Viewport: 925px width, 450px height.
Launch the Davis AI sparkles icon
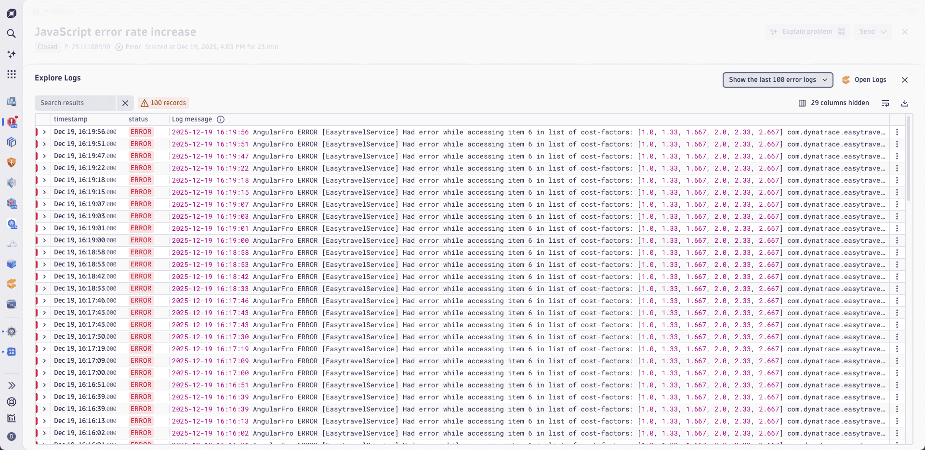tap(12, 54)
